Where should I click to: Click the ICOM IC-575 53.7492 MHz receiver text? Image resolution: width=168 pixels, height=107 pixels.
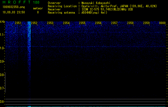[107, 9]
